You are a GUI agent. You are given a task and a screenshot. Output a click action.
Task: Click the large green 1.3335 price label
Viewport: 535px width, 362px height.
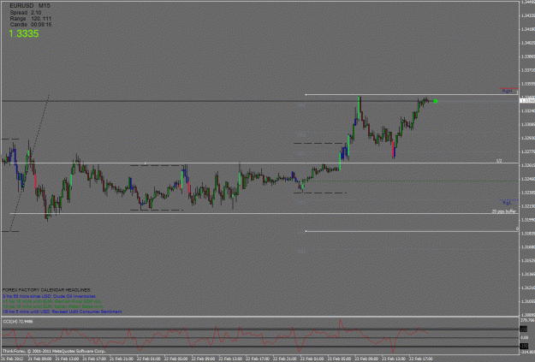pos(24,33)
